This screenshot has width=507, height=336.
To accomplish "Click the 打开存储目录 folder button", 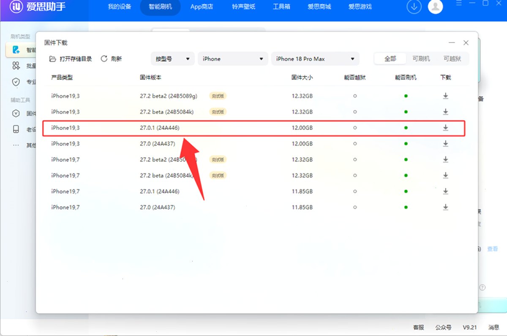I will (71, 59).
